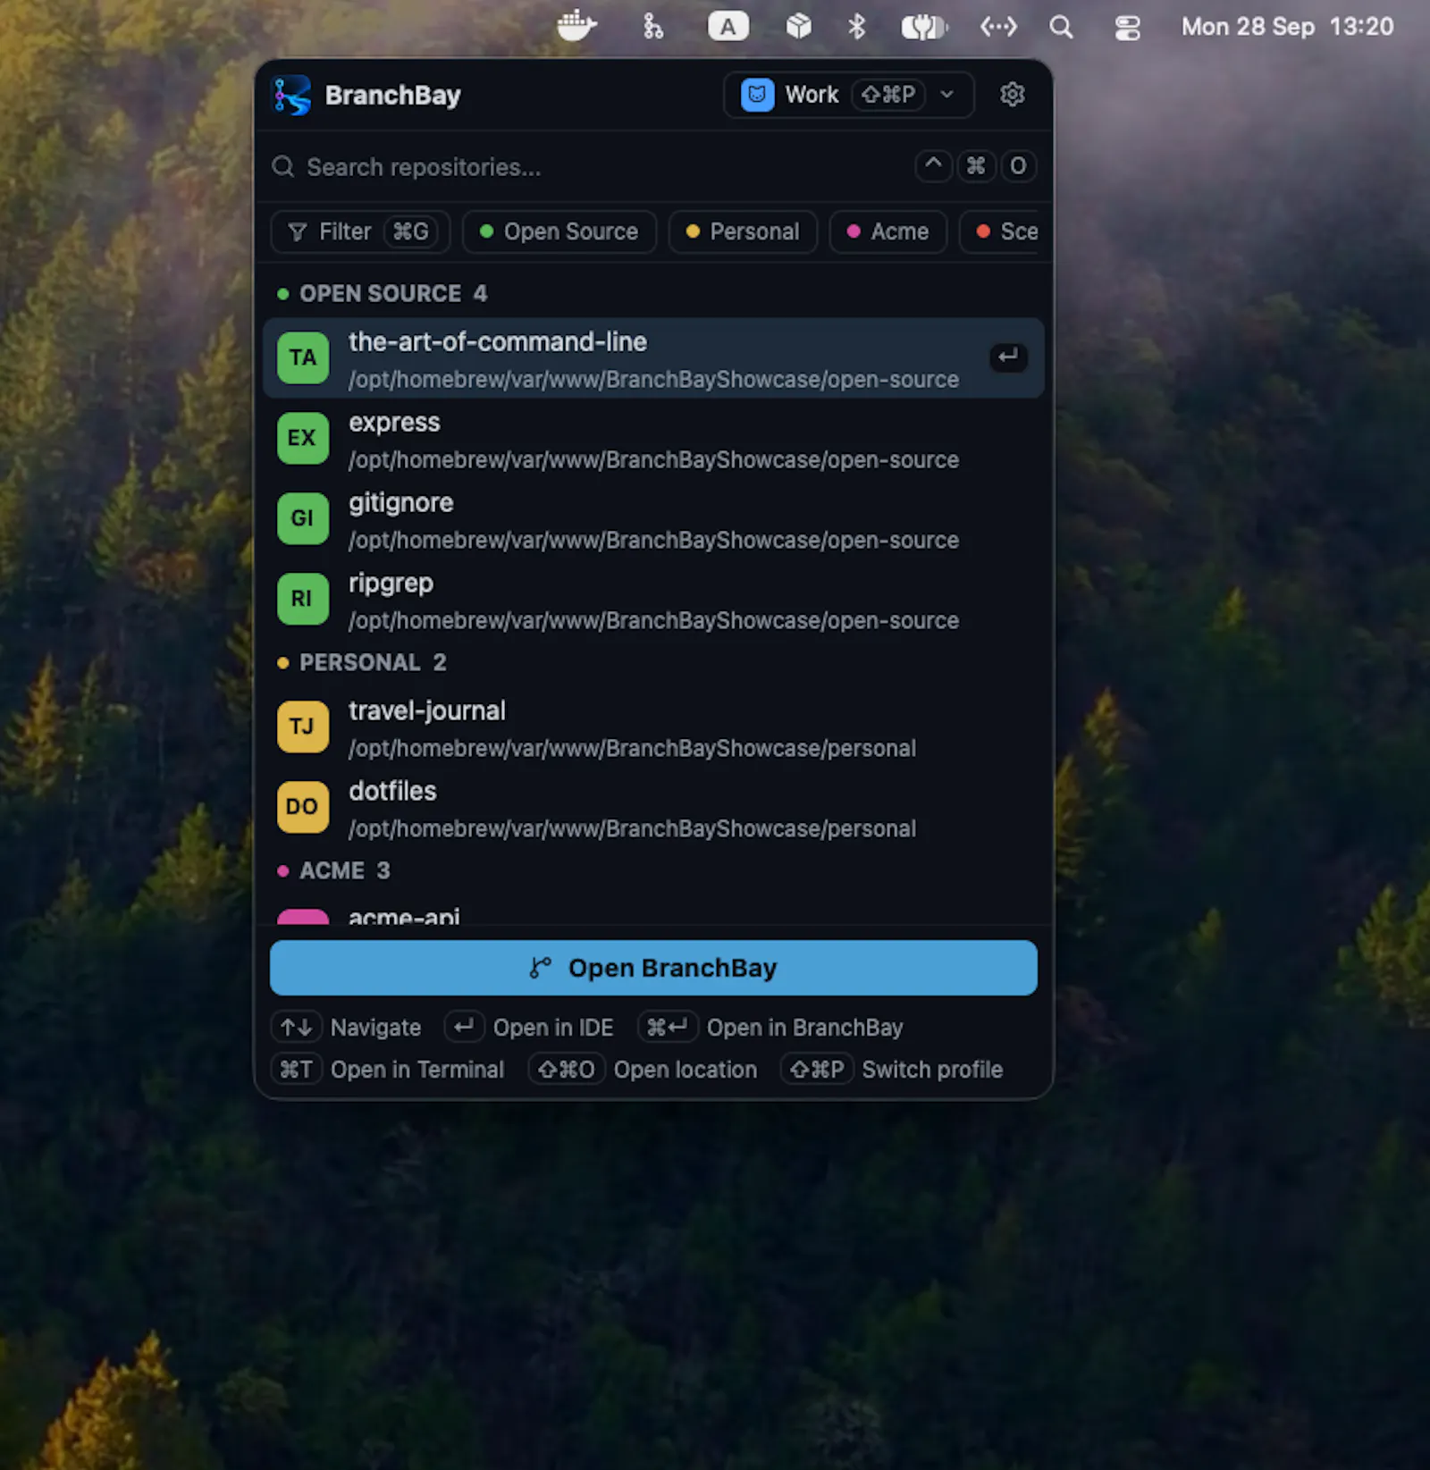Click the TA repository avatar
Viewport: 1430px width, 1470px height.
click(303, 358)
